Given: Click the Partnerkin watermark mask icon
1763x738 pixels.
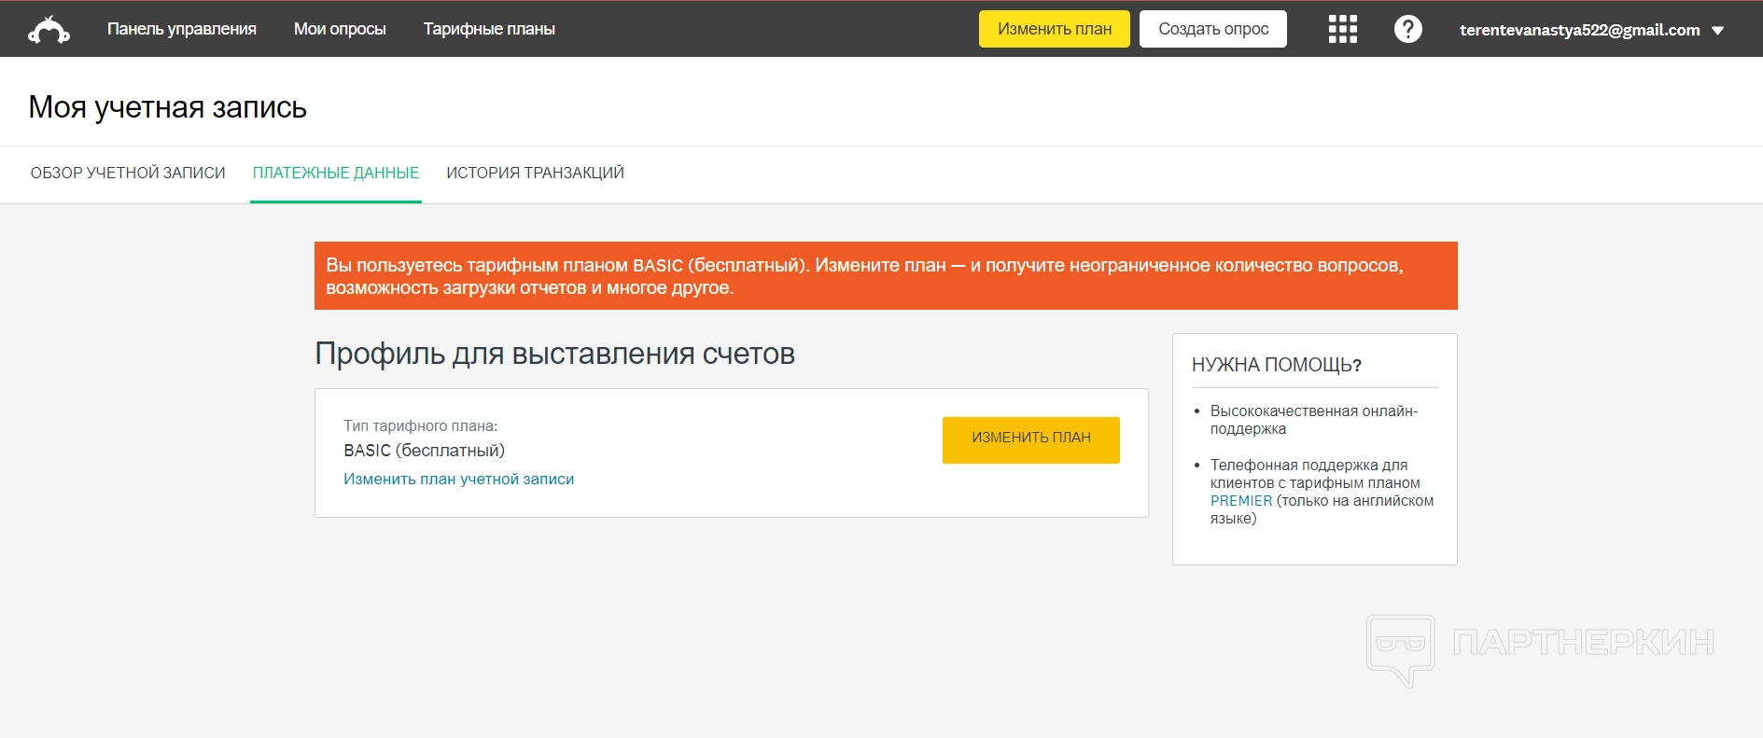Looking at the screenshot, I should tap(1400, 648).
